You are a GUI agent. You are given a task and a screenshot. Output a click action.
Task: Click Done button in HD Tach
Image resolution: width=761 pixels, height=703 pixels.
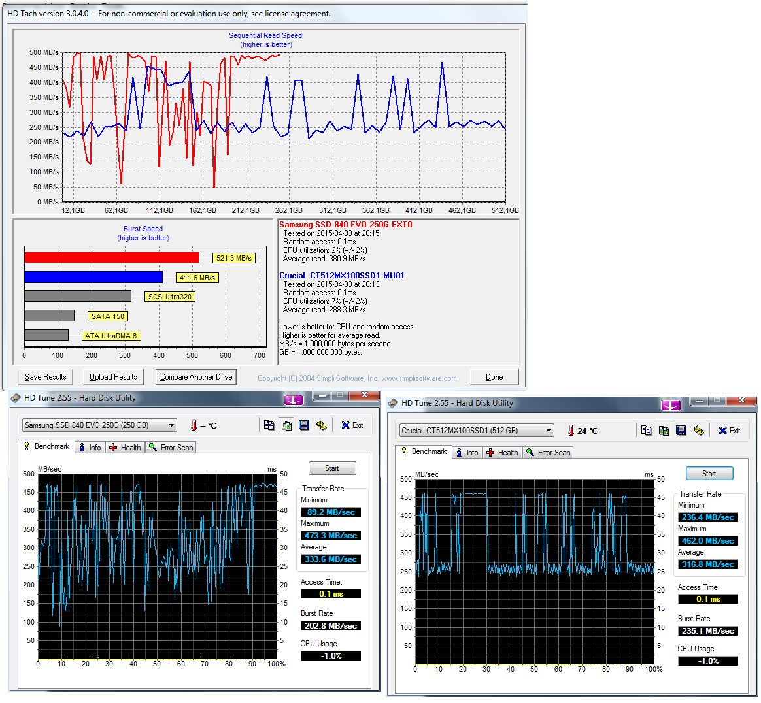pos(494,377)
